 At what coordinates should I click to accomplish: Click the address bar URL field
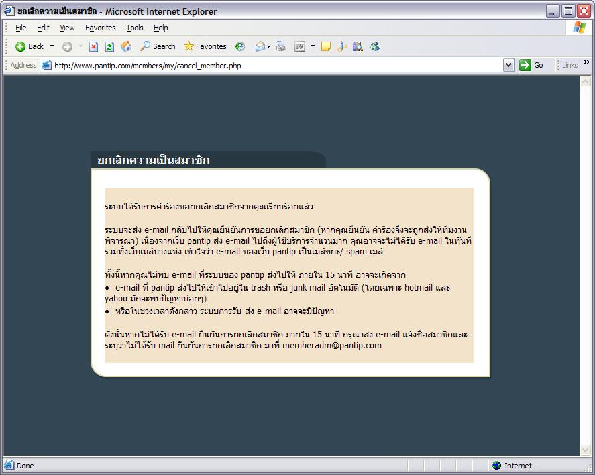pyautogui.click(x=277, y=66)
